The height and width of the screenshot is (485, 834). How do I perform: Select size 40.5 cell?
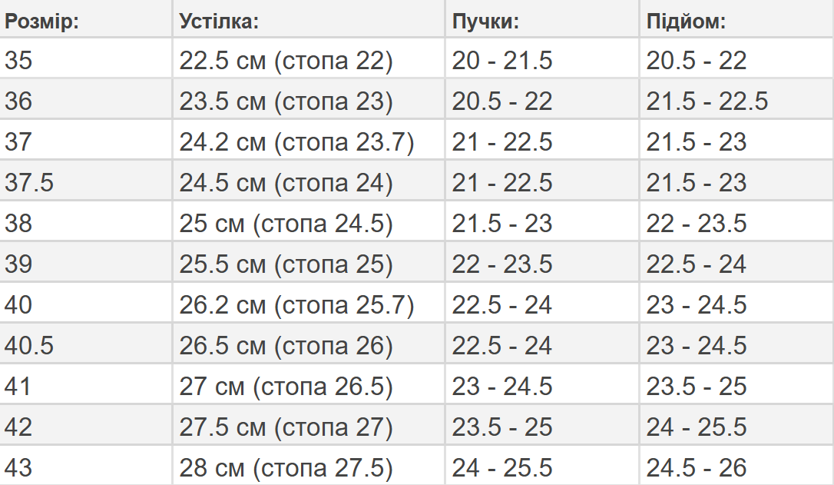86,344
